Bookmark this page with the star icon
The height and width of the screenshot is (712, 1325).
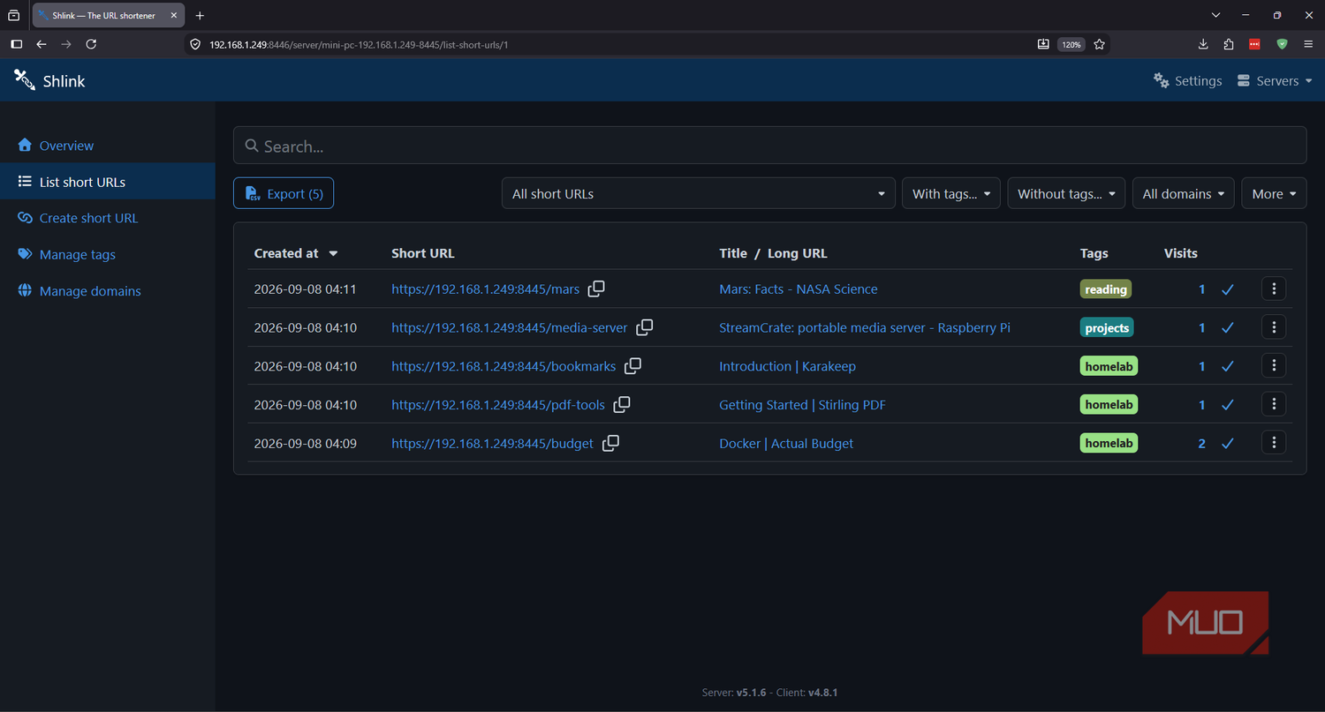pyautogui.click(x=1099, y=44)
